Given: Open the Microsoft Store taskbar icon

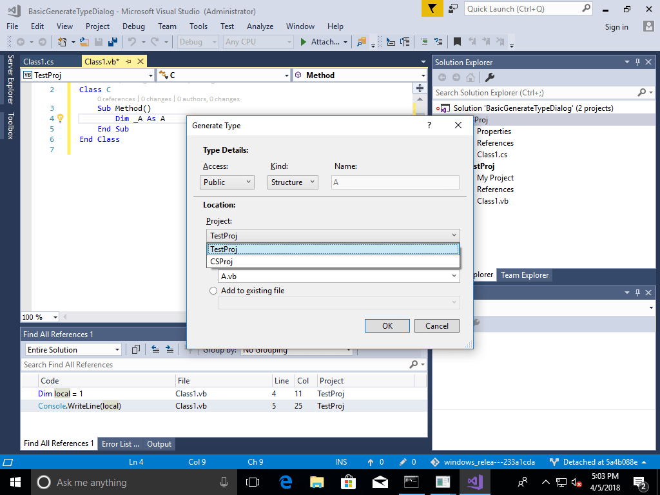Looking at the screenshot, I should coord(348,482).
